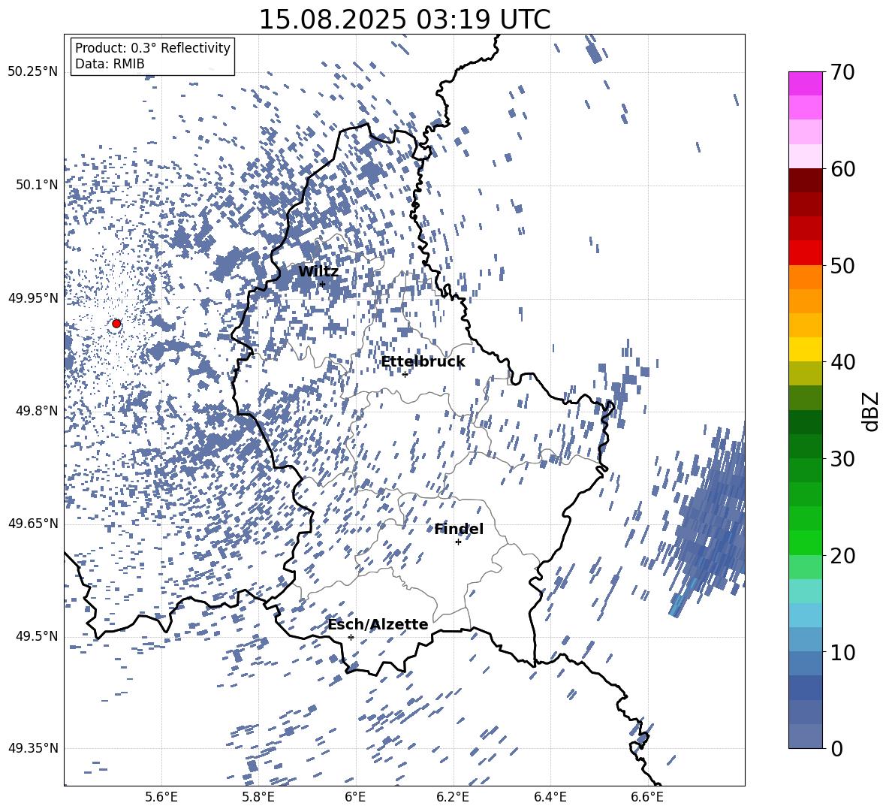Viewport: 889px width, 812px height.
Task: Click the 5.6°E longitude label
Action: pos(161,797)
